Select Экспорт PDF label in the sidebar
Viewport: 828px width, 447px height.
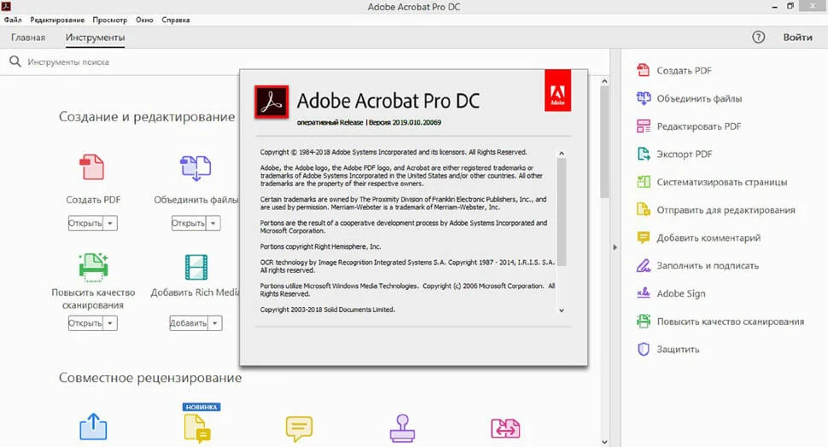pos(685,154)
